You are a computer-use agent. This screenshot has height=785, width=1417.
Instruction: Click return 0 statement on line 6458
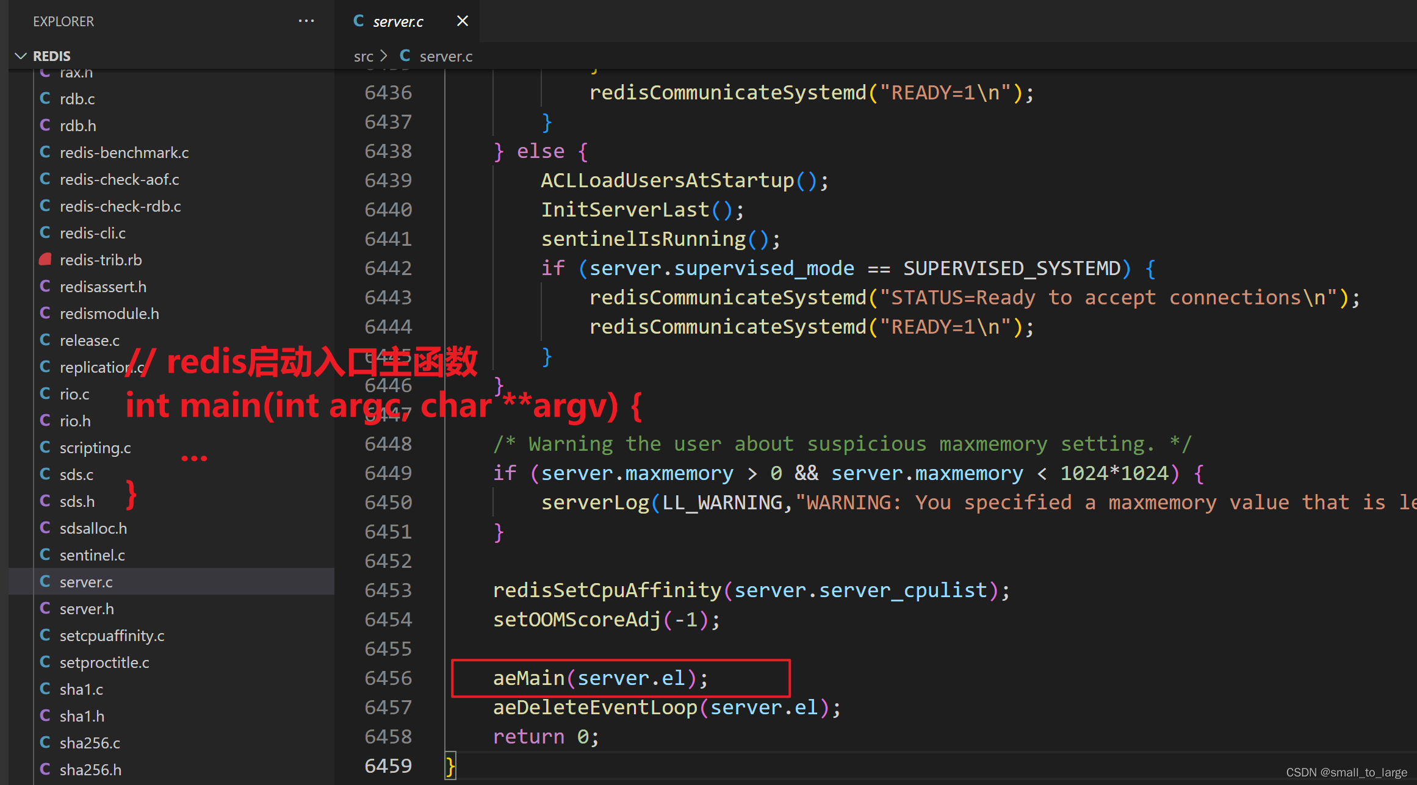coord(546,737)
